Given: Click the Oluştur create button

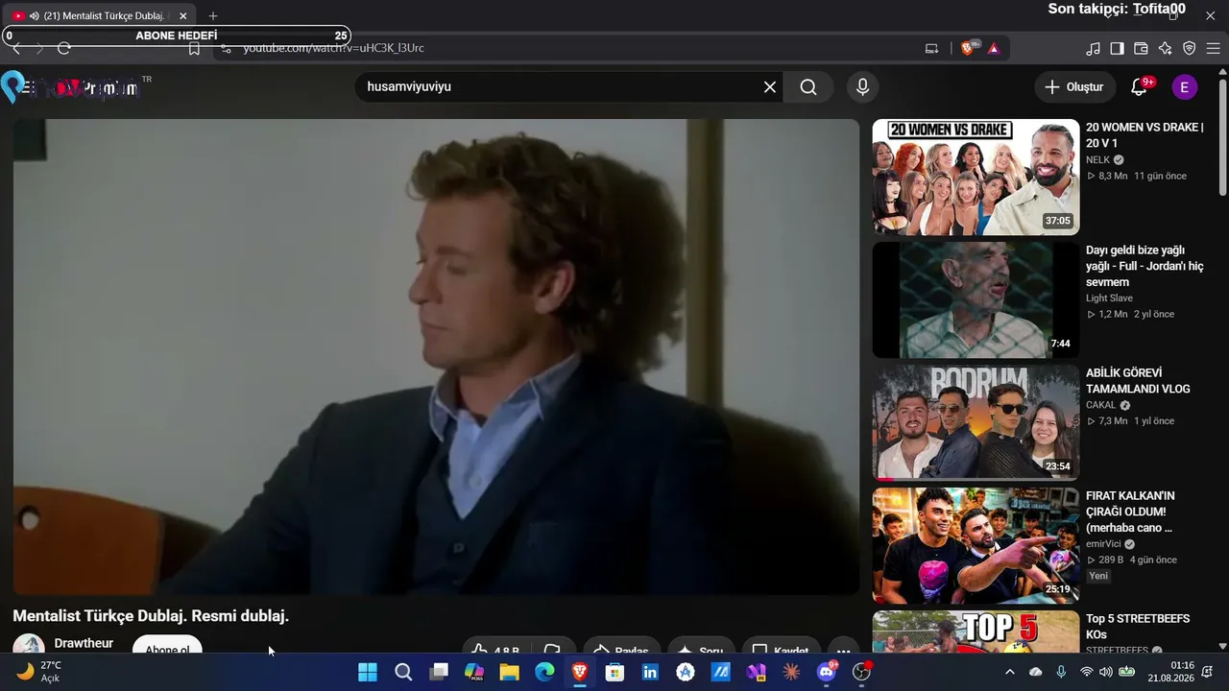Looking at the screenshot, I should coord(1075,87).
